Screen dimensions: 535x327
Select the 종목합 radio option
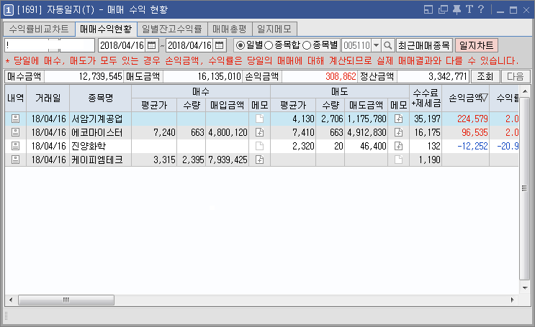[x=269, y=45]
